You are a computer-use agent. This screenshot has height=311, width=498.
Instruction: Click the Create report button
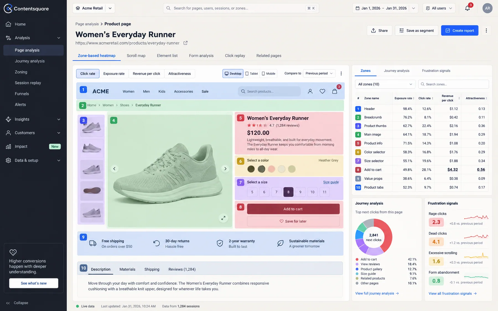460,30
